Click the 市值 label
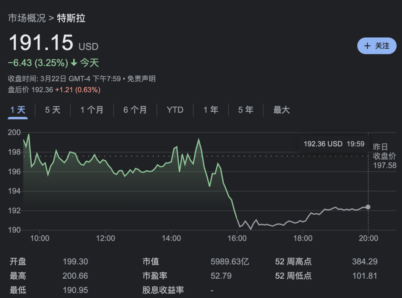402x298 pixels. tap(150, 262)
